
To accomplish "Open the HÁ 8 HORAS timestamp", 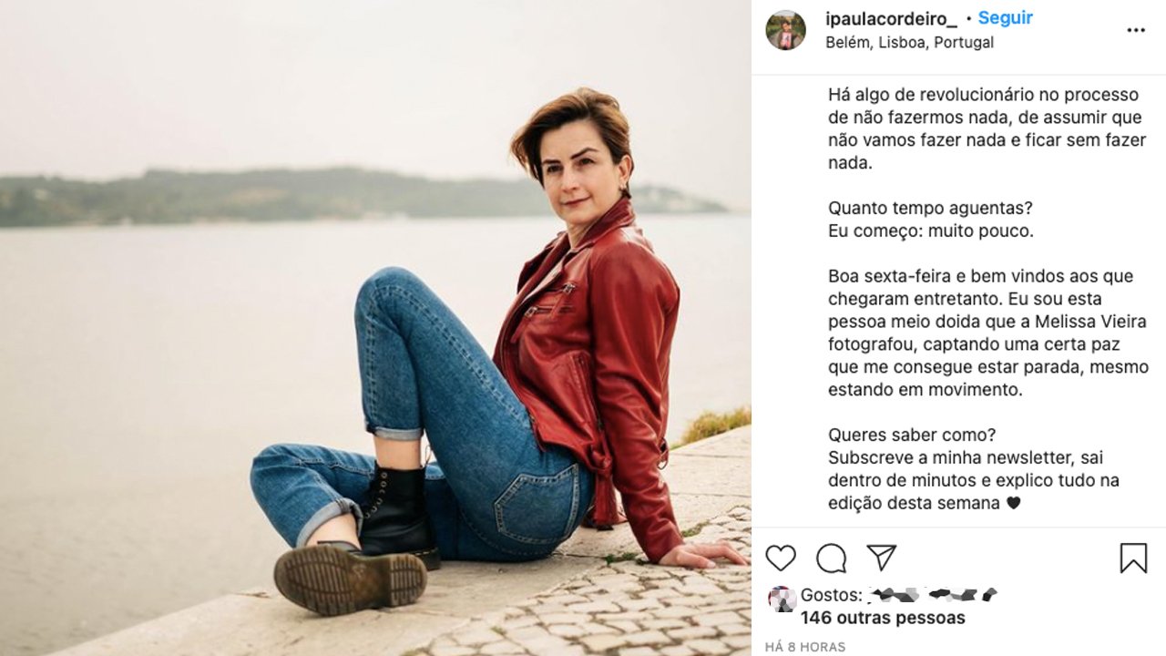I will coord(805,647).
